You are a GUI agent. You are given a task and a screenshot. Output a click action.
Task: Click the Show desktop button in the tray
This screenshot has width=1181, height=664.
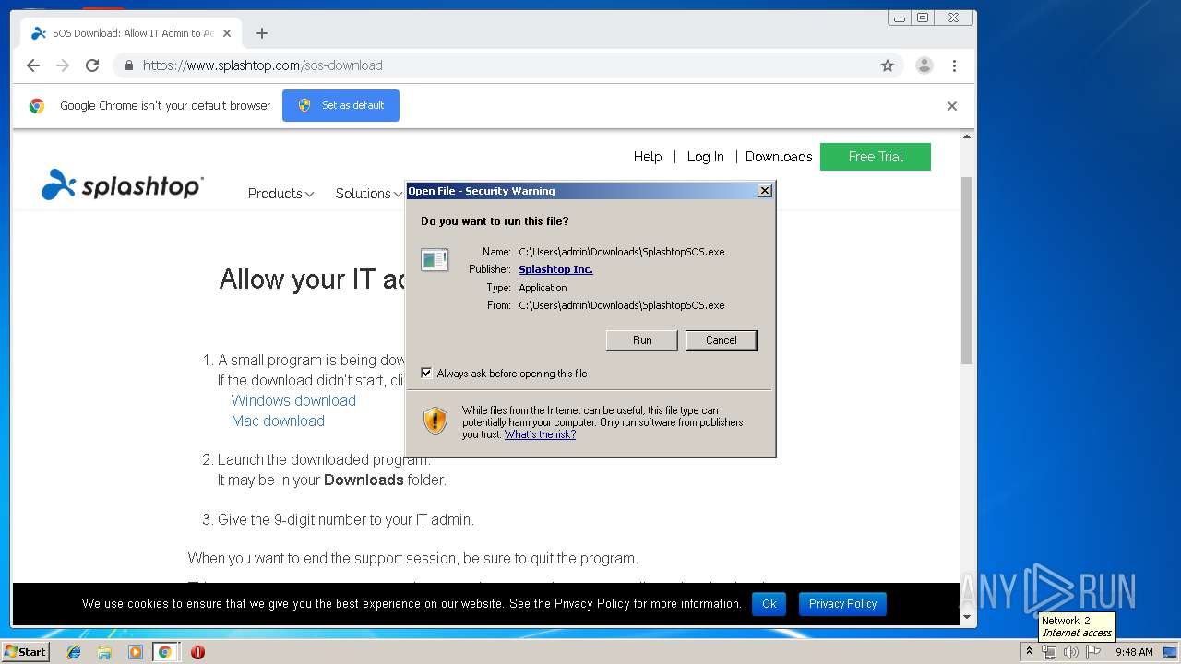tap(1172, 652)
